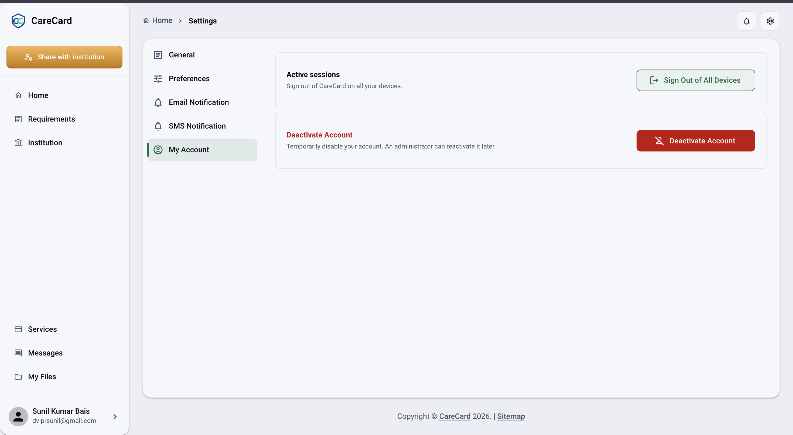Expand the user profile chevron
Screen dimensions: 793x435
[x=115, y=417]
